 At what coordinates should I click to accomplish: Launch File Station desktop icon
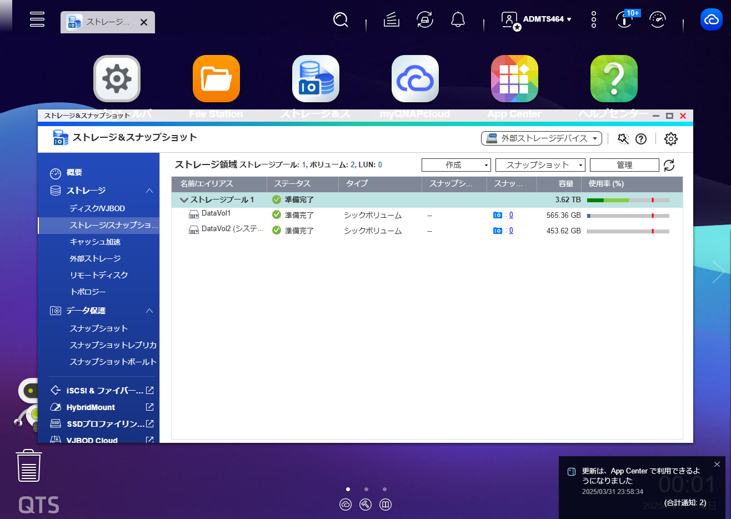(216, 79)
